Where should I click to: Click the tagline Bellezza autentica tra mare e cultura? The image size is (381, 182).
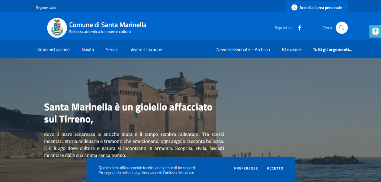point(100,32)
